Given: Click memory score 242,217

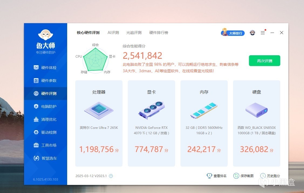Looking at the screenshot, I should (x=201, y=149).
